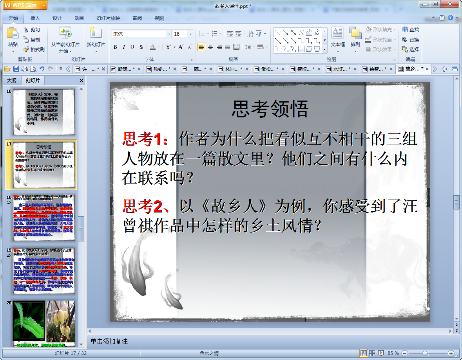
Task: Open Shape Fill dropdown
Action: point(381,30)
